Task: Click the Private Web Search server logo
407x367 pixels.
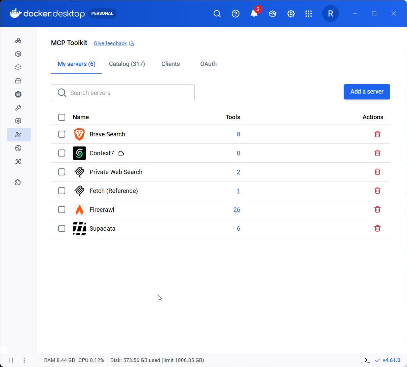Action: point(79,172)
